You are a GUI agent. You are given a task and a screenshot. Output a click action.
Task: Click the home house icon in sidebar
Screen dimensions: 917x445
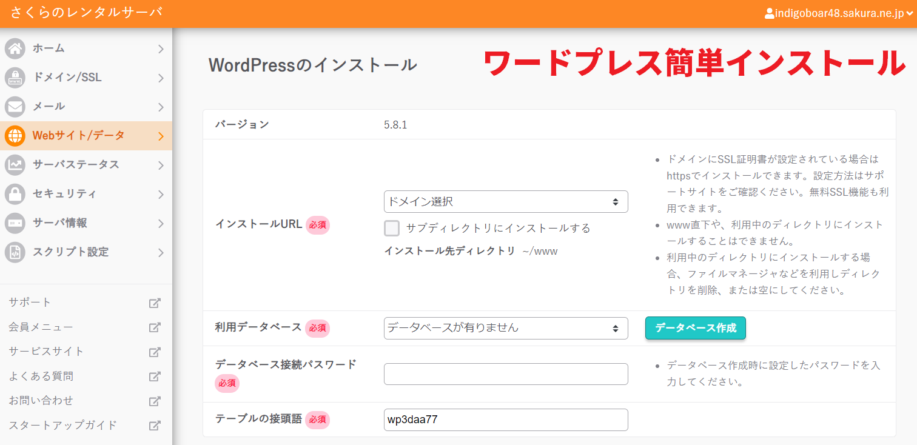(x=15, y=49)
